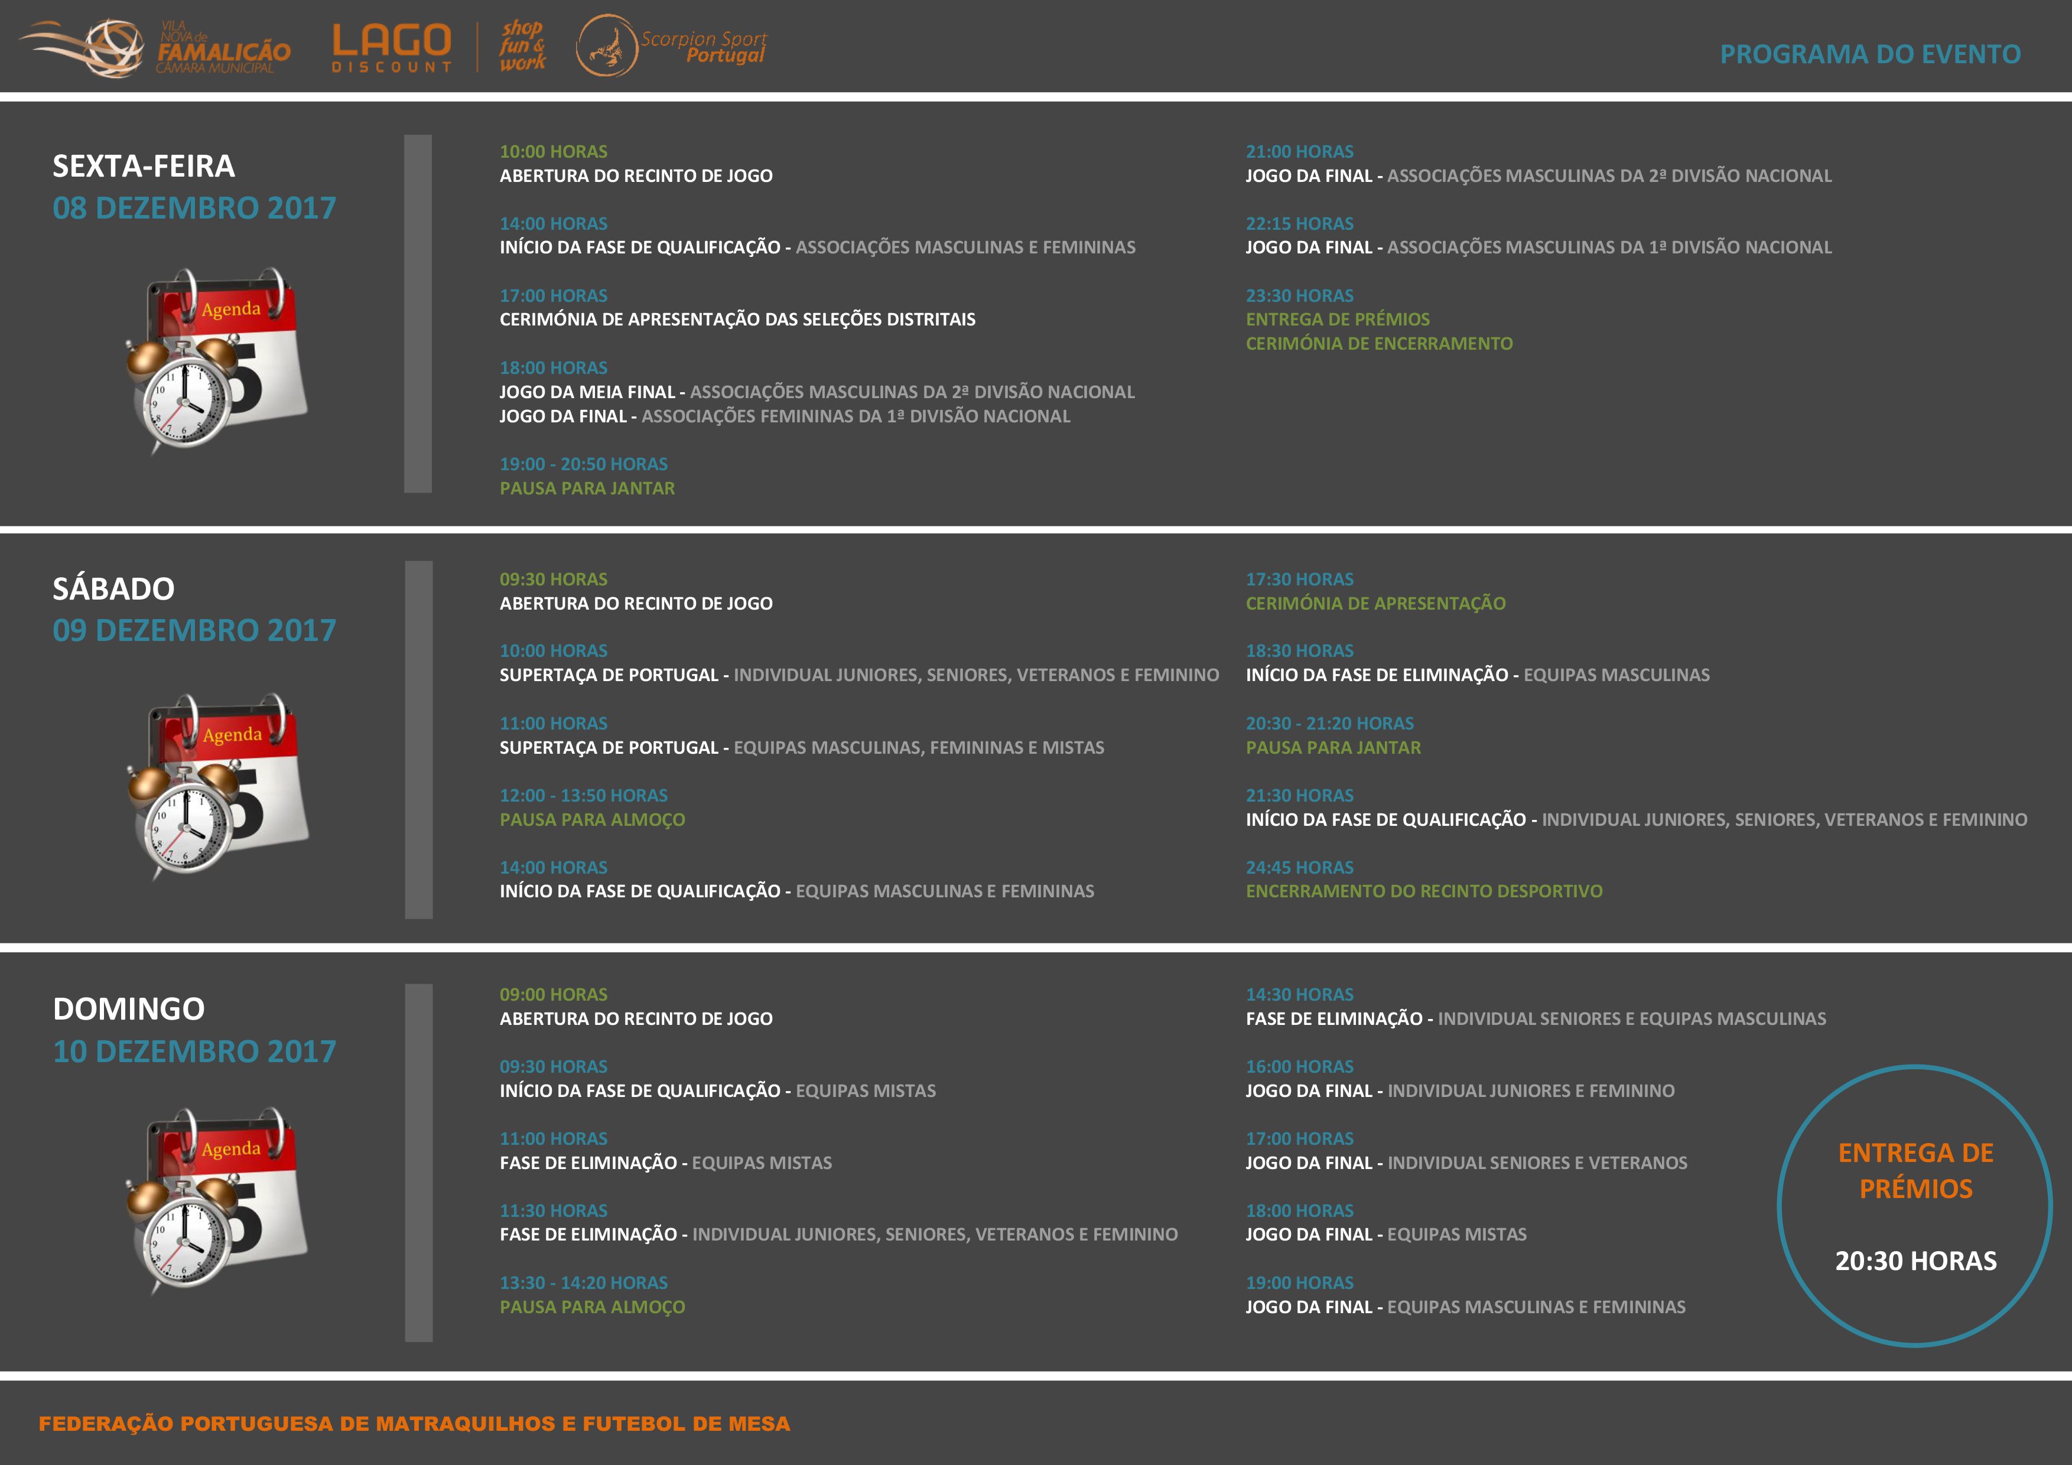This screenshot has height=1465, width=2072.
Task: Click the 22:15 HORAS time label
Action: 1300,224
